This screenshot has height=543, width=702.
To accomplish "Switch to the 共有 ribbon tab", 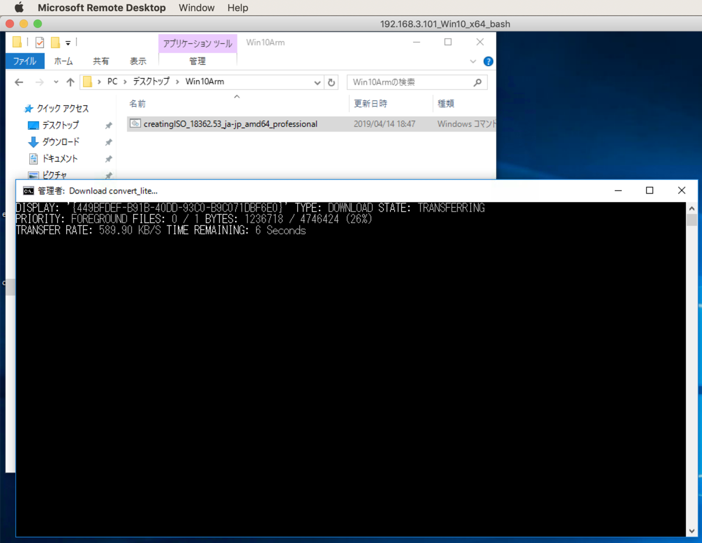I will (x=101, y=61).
